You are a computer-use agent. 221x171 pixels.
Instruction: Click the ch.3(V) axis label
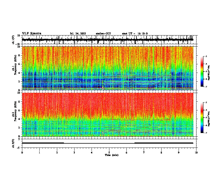click(x=13, y=143)
